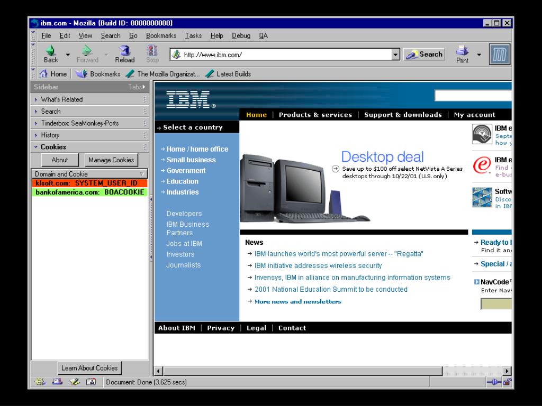Click the IBM logo on the page
Screen dimensions: 542x406
tap(191, 99)
